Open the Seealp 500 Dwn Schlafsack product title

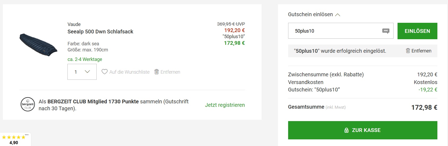coord(100,32)
